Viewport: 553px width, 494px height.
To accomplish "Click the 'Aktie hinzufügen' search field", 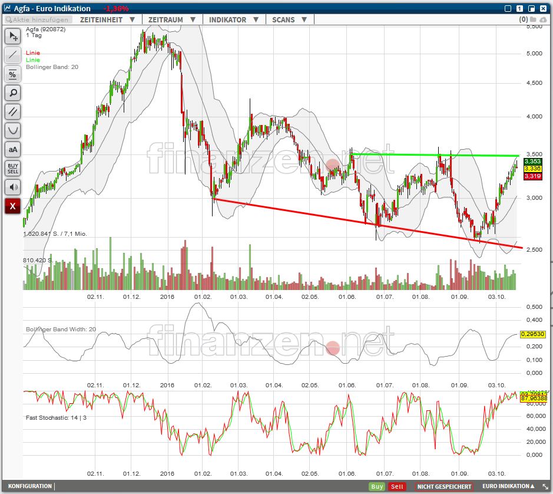I will (x=38, y=19).
